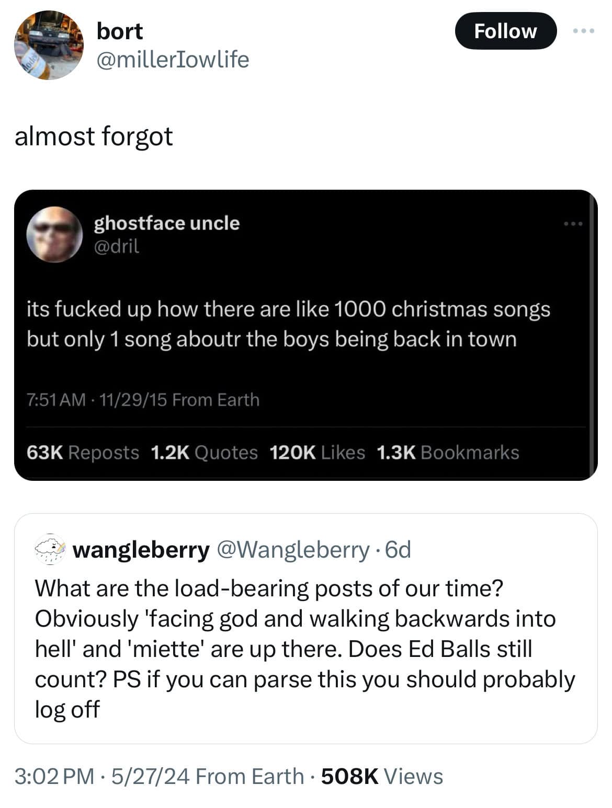Click the @Wangleberry handle in quoted post
The image size is (612, 808).
tap(293, 549)
